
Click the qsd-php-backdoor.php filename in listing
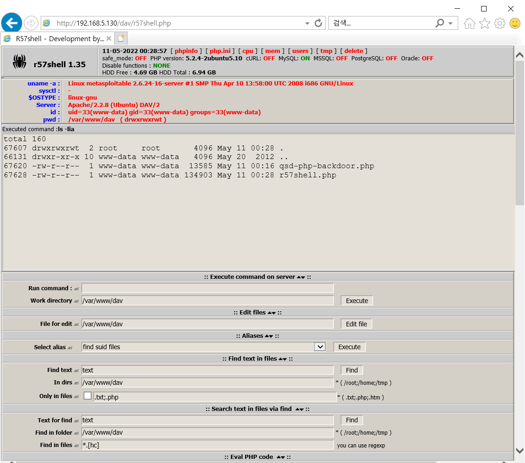point(327,166)
